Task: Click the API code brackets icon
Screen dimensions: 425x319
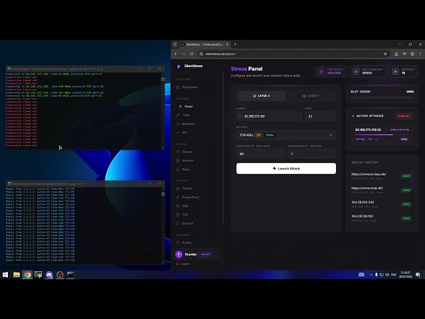Action: (x=178, y=133)
